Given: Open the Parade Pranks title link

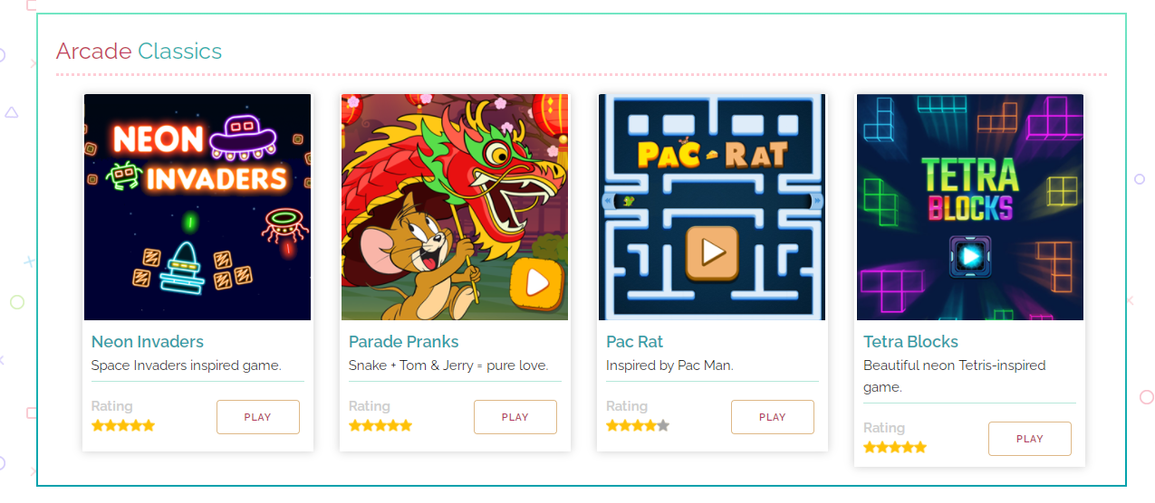Looking at the screenshot, I should tap(404, 342).
